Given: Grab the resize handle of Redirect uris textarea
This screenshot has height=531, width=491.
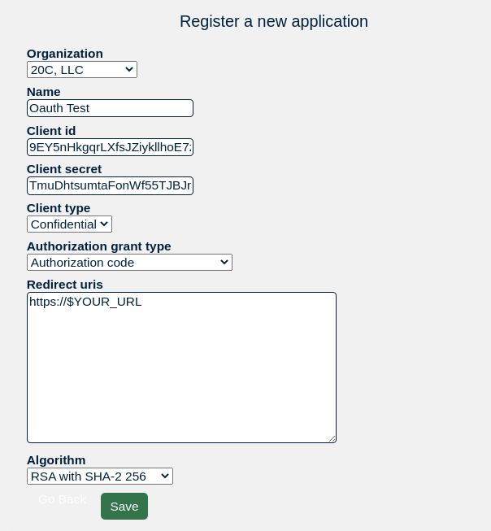Looking at the screenshot, I should (332, 439).
